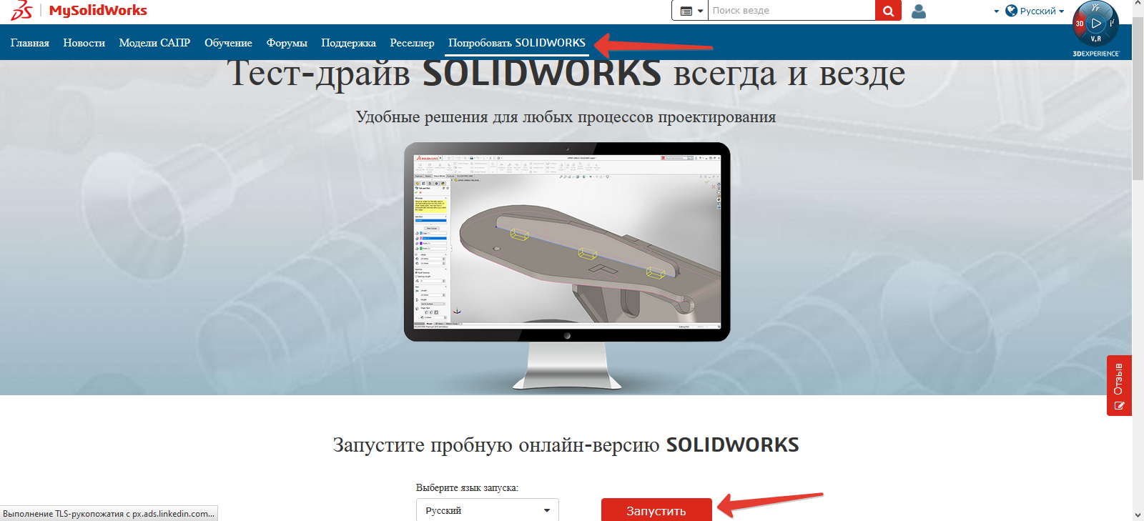Screen dimensions: 1144x521
Task: Open the Русский language selector in header
Action: click(1042, 11)
